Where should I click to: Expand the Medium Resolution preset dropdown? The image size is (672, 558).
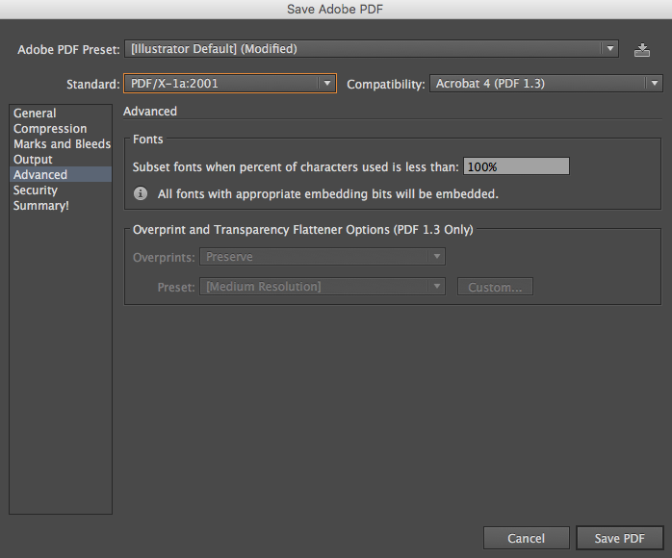tap(323, 287)
